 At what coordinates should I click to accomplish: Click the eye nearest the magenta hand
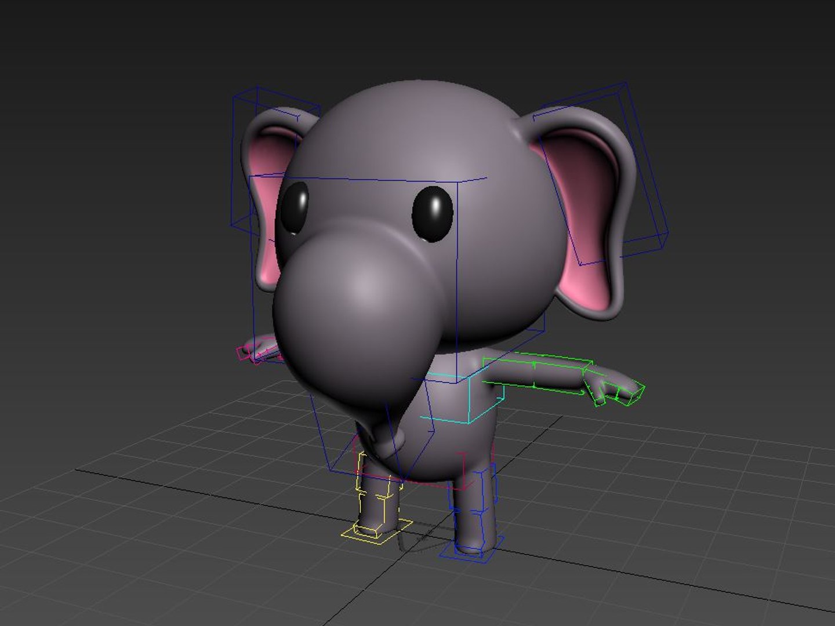[295, 208]
